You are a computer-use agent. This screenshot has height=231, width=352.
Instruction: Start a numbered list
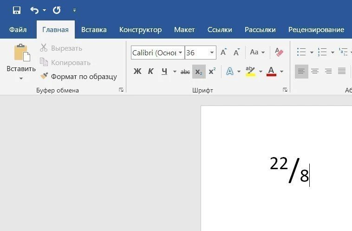(x=322, y=52)
